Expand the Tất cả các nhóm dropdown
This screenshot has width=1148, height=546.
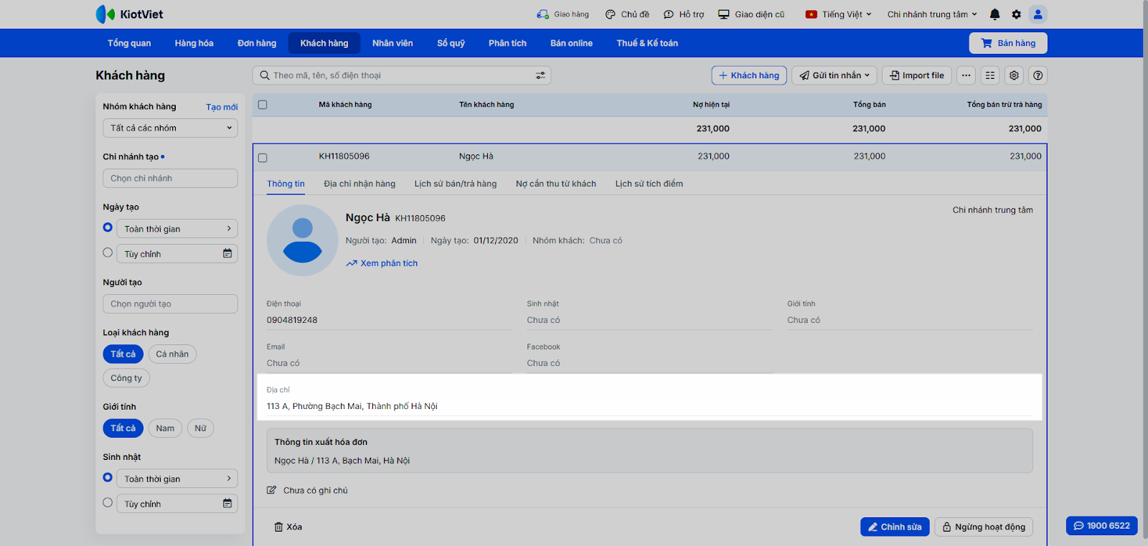tap(170, 128)
